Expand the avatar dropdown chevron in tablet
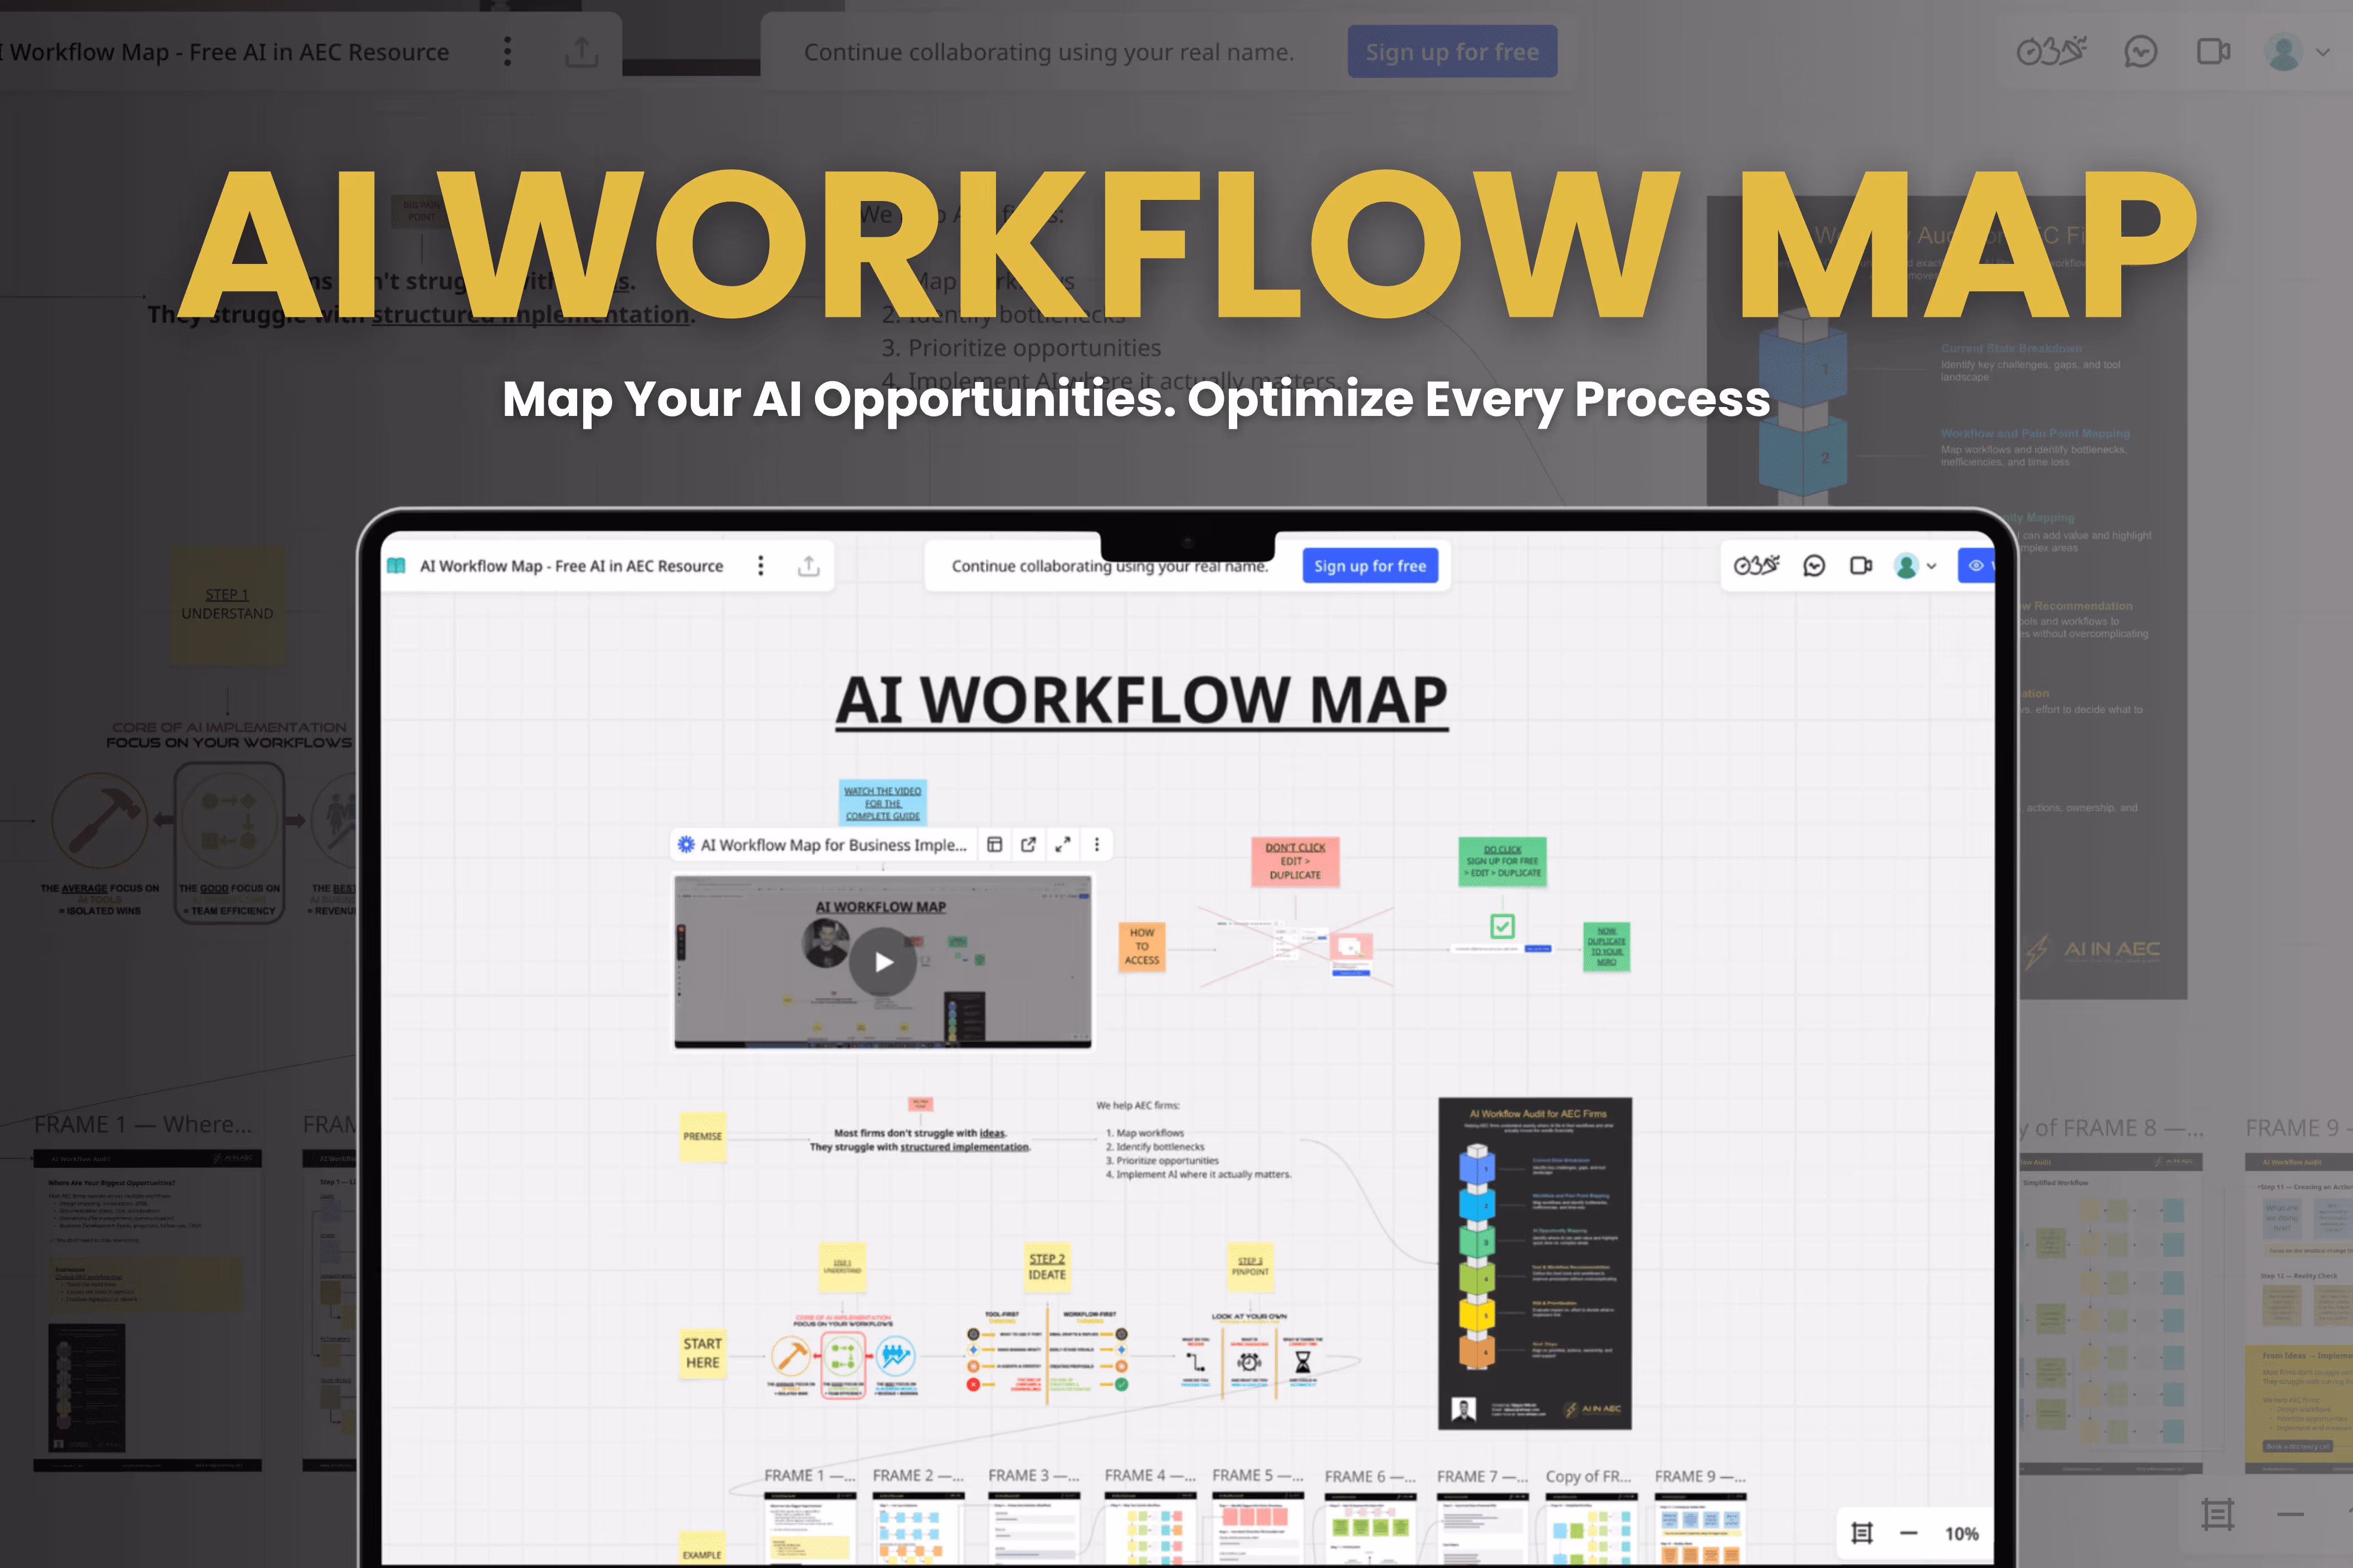Viewport: 2353px width, 1568px height. coord(1931,566)
